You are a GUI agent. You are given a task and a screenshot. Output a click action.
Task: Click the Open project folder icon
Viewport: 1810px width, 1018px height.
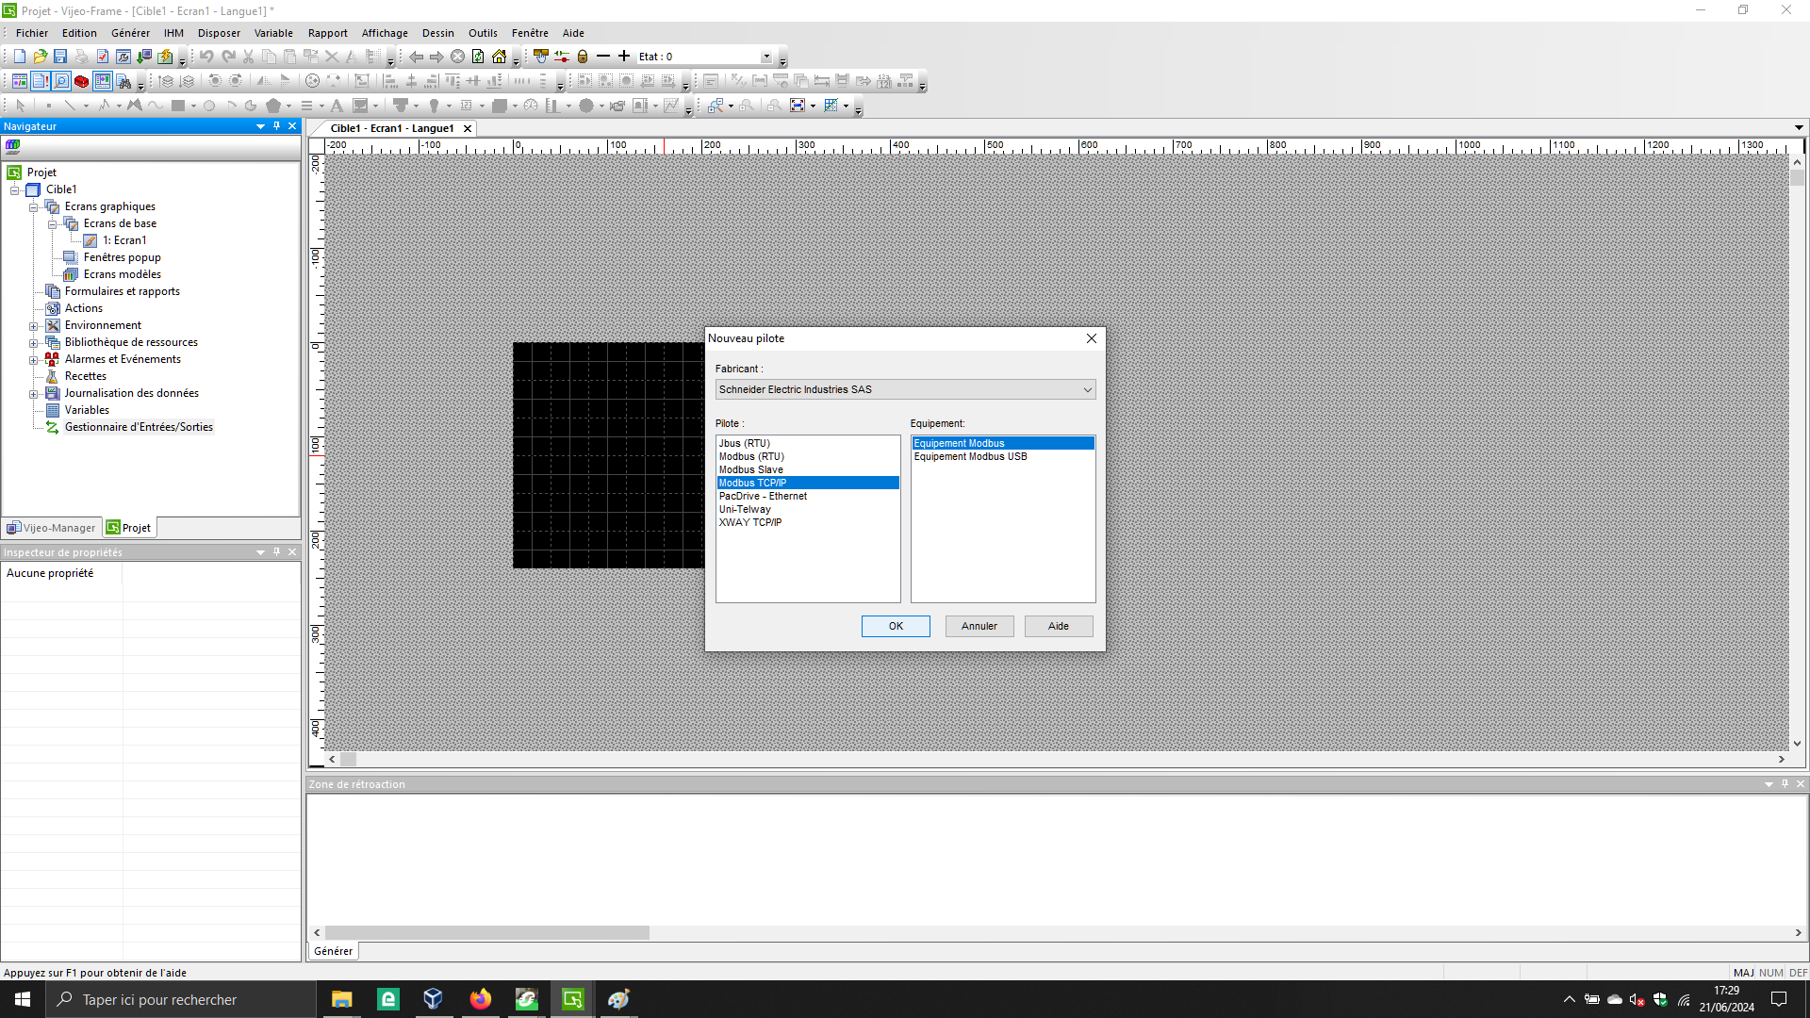pyautogui.click(x=40, y=57)
